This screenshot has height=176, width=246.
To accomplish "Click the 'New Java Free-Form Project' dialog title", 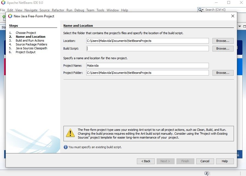I will coord(34,16).
